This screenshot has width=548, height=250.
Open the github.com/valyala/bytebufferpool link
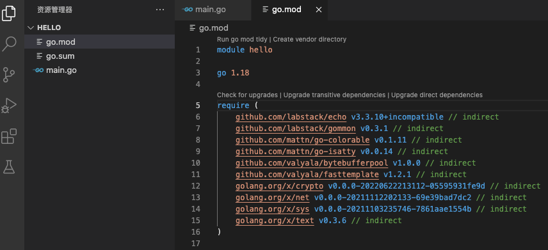(x=312, y=163)
